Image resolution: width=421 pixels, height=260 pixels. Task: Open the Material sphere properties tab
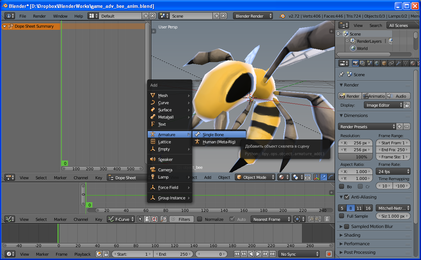pos(413,63)
